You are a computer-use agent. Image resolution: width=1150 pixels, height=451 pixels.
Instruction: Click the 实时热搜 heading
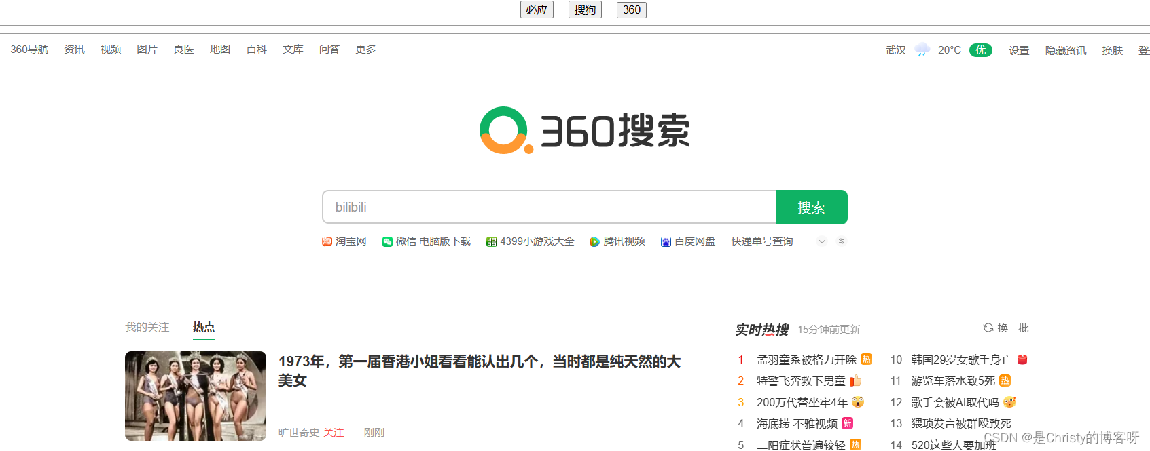pyautogui.click(x=762, y=330)
